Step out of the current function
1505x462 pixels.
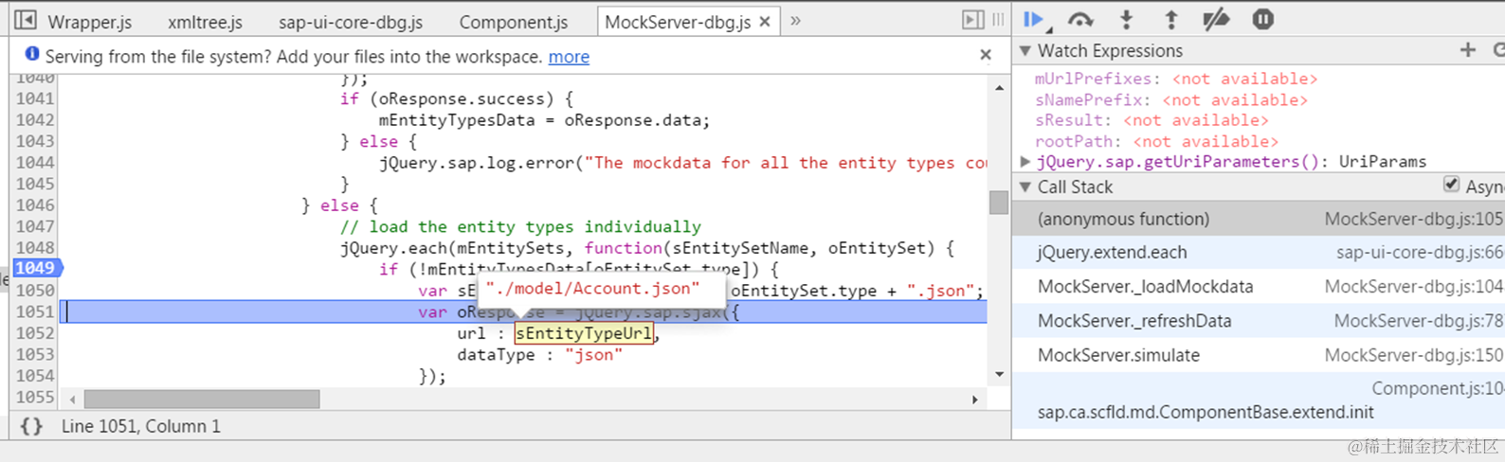point(1171,19)
